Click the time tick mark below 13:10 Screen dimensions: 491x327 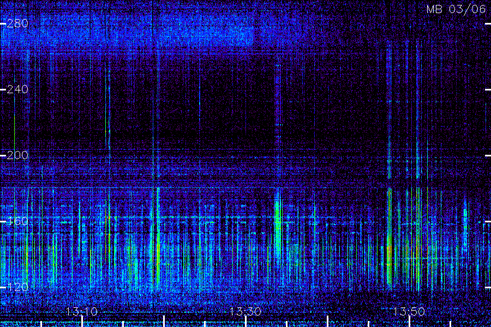pos(82,322)
